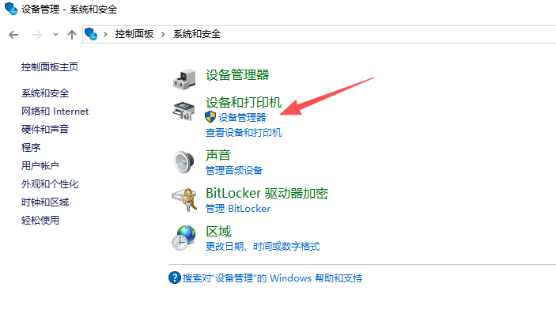Viewport: 556px width, 325px height.
Task: Select 控制面板 in the breadcrumb path
Action: point(134,34)
